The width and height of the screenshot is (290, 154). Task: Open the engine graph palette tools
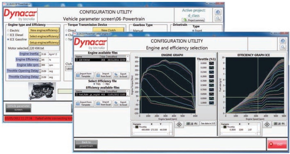pyautogui.click(x=192, y=124)
